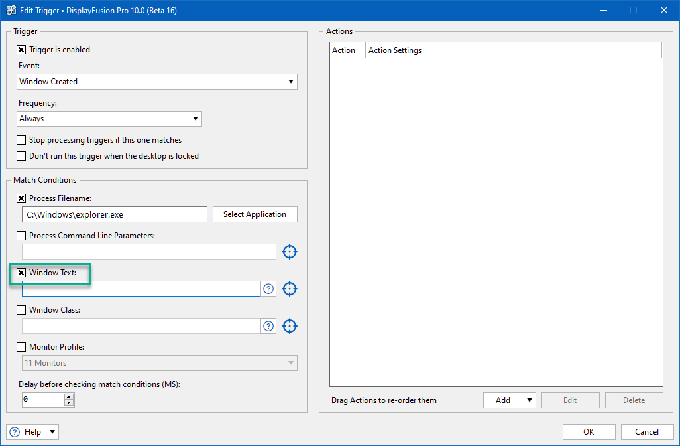Click the Select Application button
Screen dimensions: 680x446
(x=255, y=214)
